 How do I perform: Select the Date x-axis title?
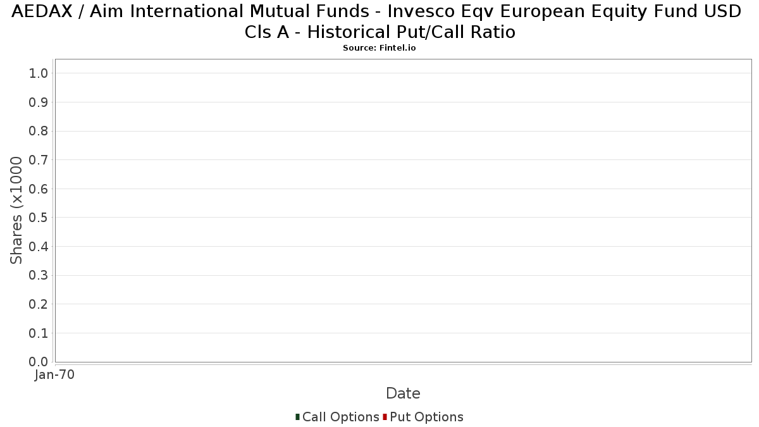[x=403, y=393]
